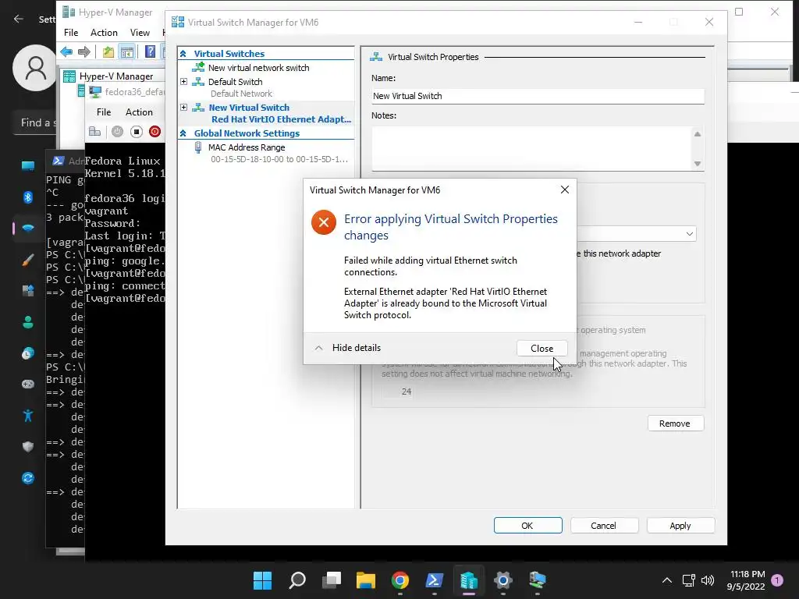Open Google Chrome from taskbar
Image resolution: width=799 pixels, height=599 pixels.
point(400,580)
